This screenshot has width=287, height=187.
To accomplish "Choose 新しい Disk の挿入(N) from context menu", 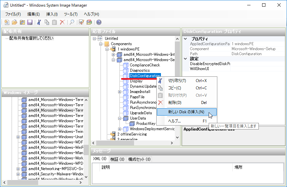I will click(x=186, y=112).
